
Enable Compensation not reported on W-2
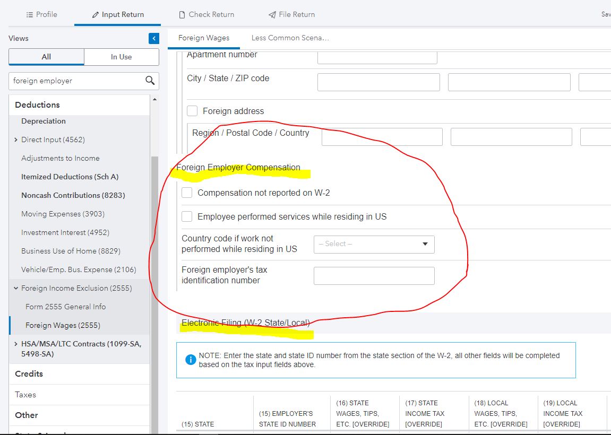[x=187, y=193]
